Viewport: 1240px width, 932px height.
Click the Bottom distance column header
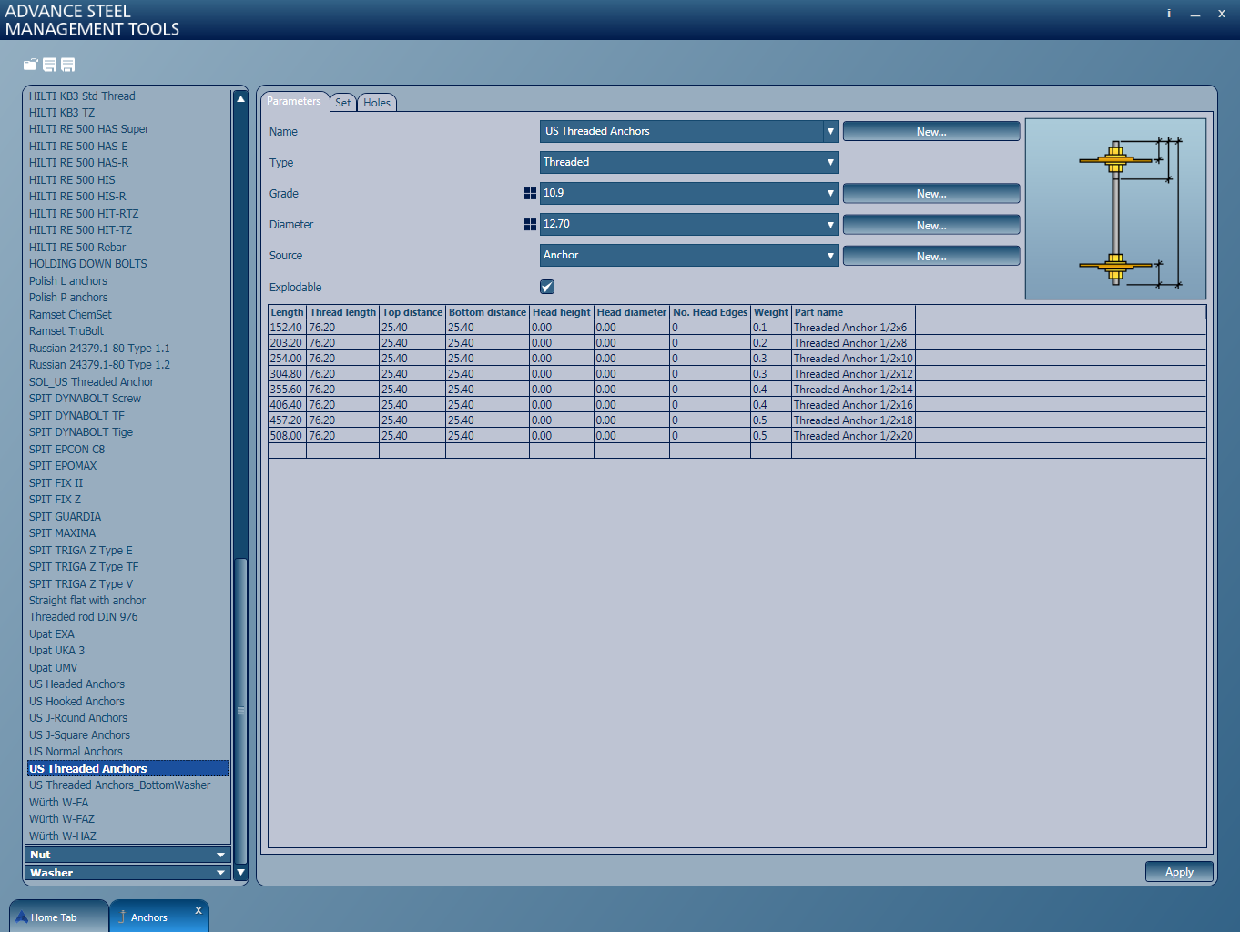[x=487, y=312]
